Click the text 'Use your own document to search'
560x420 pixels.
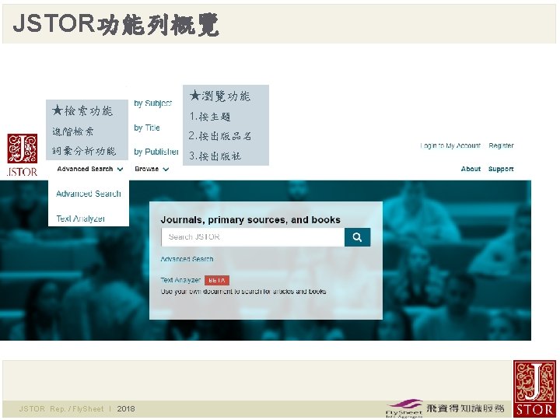click(212, 292)
